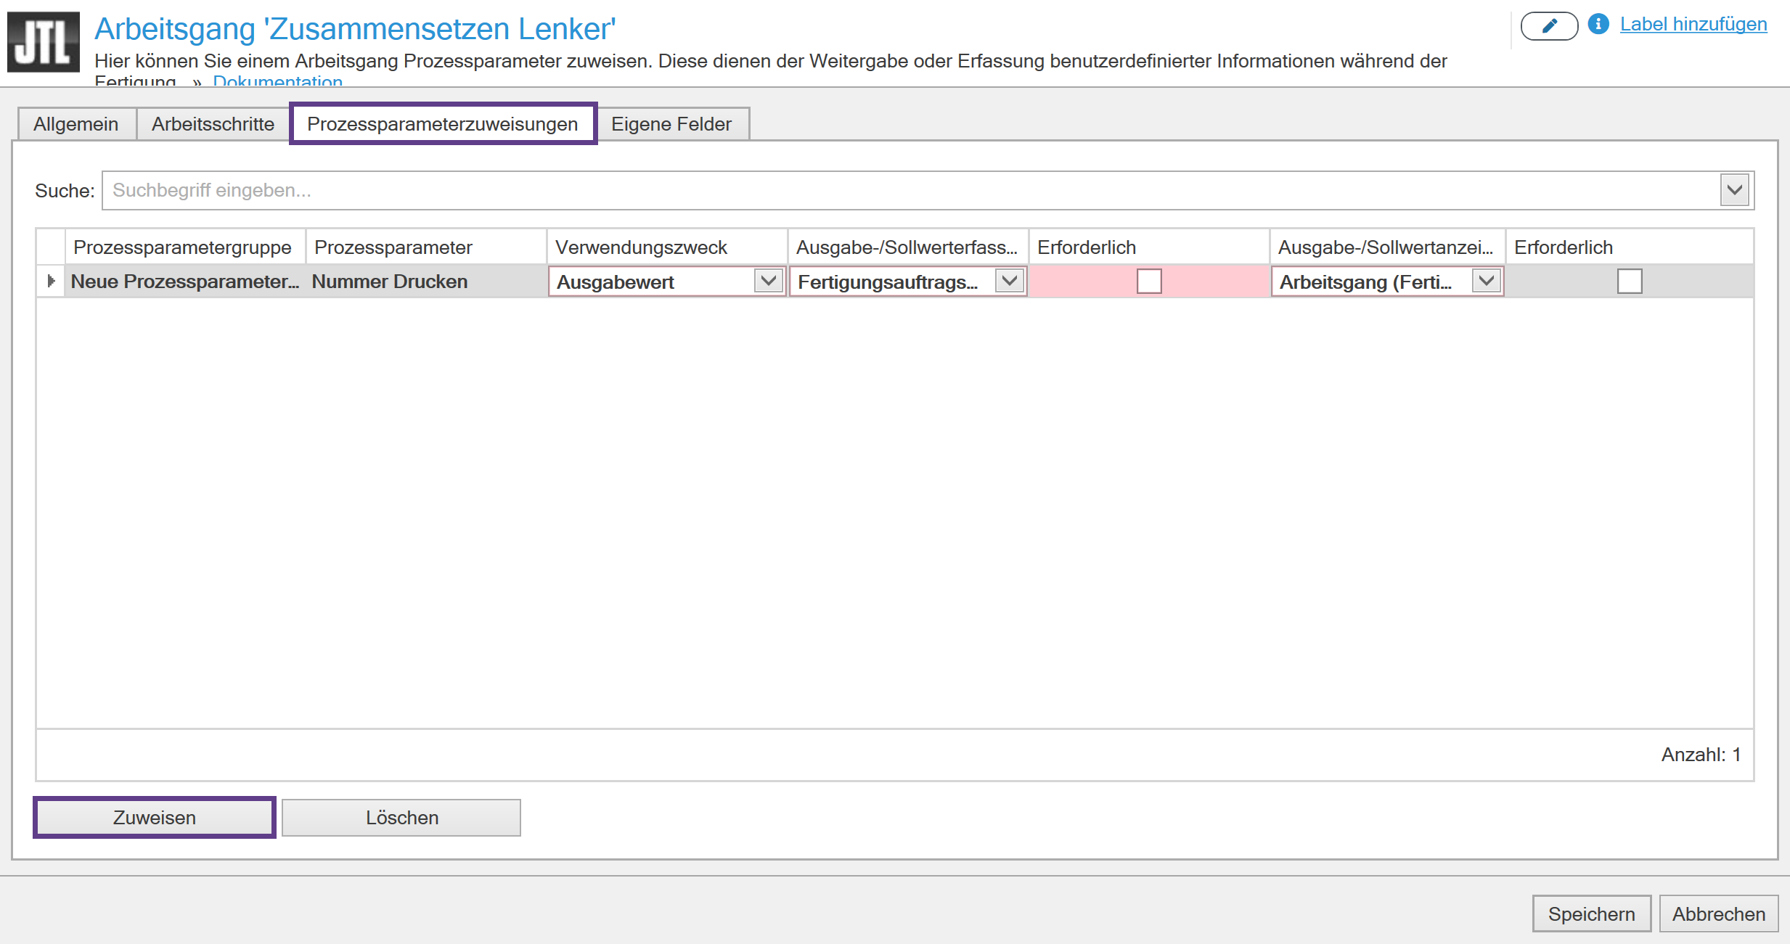Viewport: 1790px width, 944px height.
Task: Click the pencil edit label icon
Action: [1548, 26]
